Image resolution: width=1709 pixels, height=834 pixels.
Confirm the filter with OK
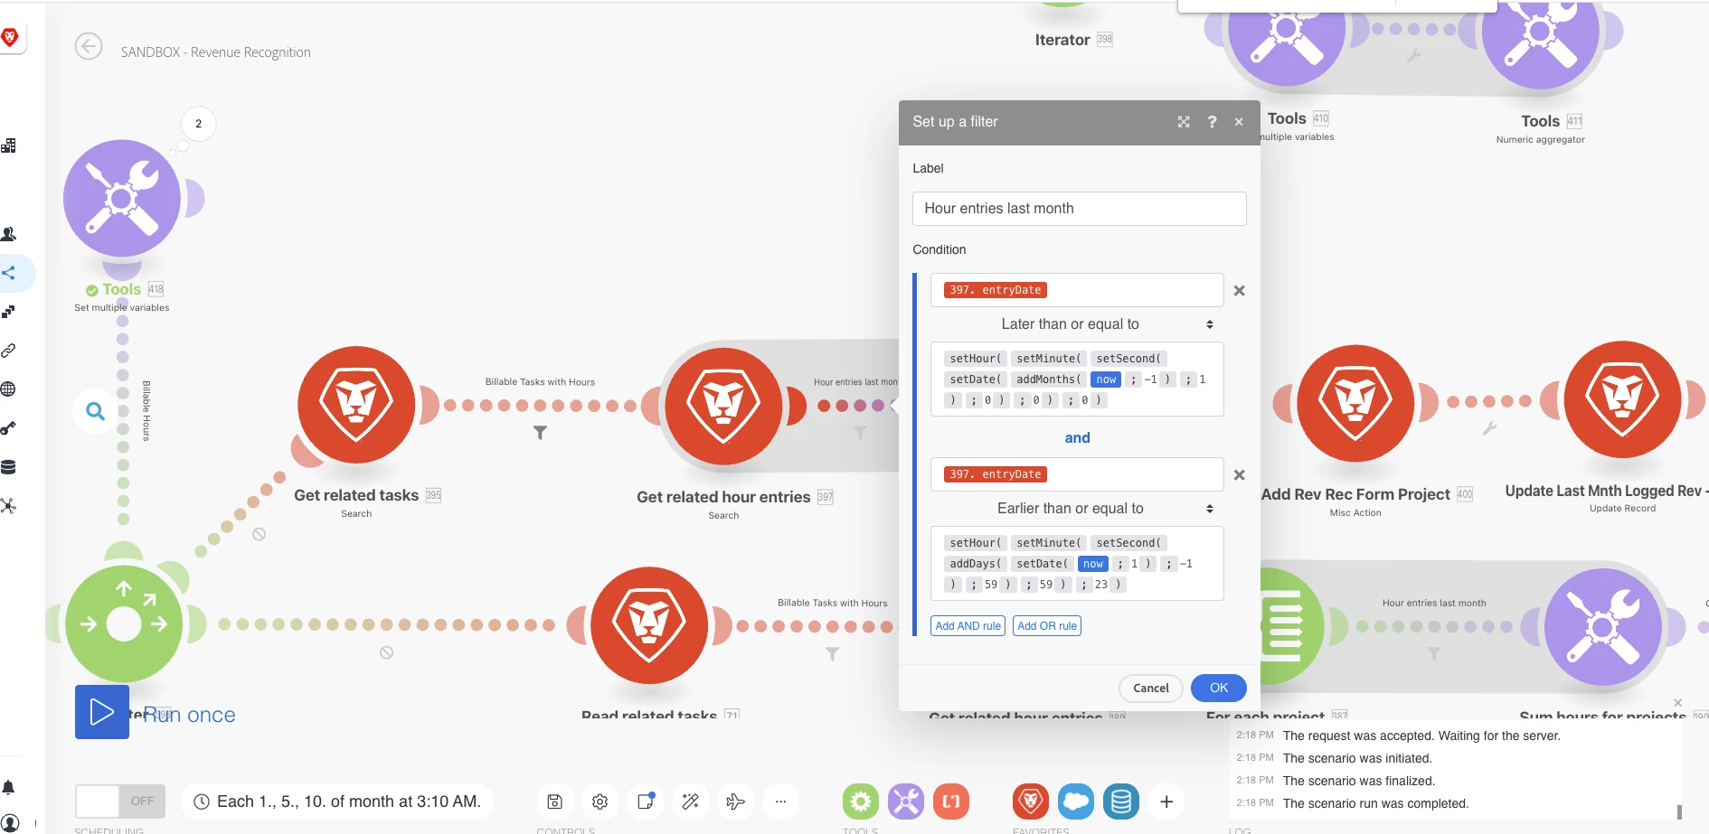pyautogui.click(x=1219, y=689)
